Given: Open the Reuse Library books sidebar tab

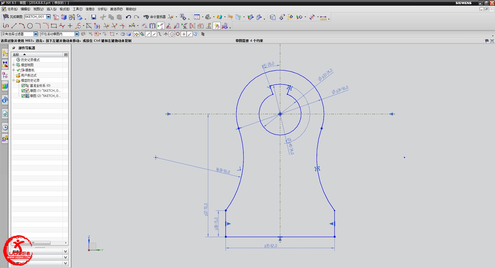Looking at the screenshot, I should tap(5, 86).
